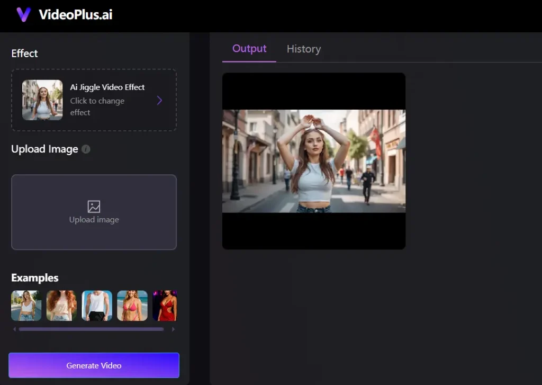542x385 pixels.
Task: Pick the second example with red-haired woman
Action: tap(61, 306)
